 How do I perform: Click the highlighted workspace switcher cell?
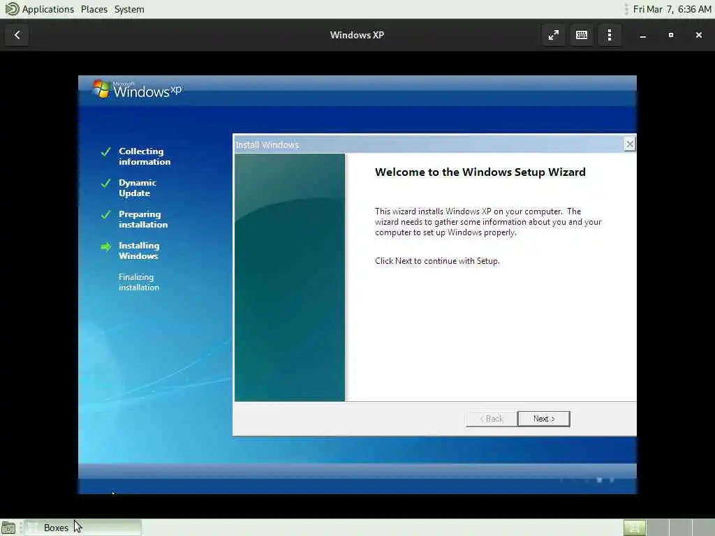click(634, 528)
